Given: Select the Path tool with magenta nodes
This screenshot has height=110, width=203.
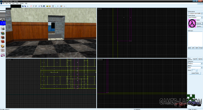Looking at the screenshot, I should (3, 55).
